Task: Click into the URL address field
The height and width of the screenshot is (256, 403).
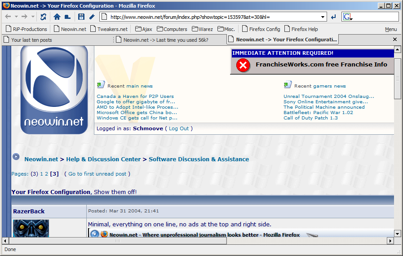Action: [213, 17]
